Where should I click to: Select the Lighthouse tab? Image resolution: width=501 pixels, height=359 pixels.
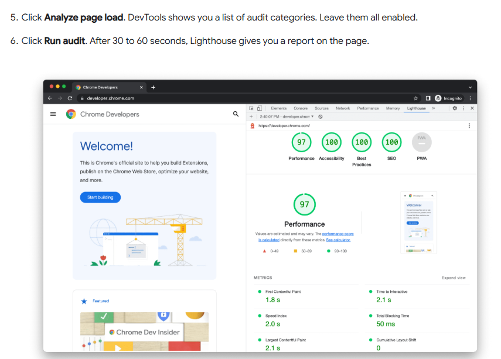point(417,108)
